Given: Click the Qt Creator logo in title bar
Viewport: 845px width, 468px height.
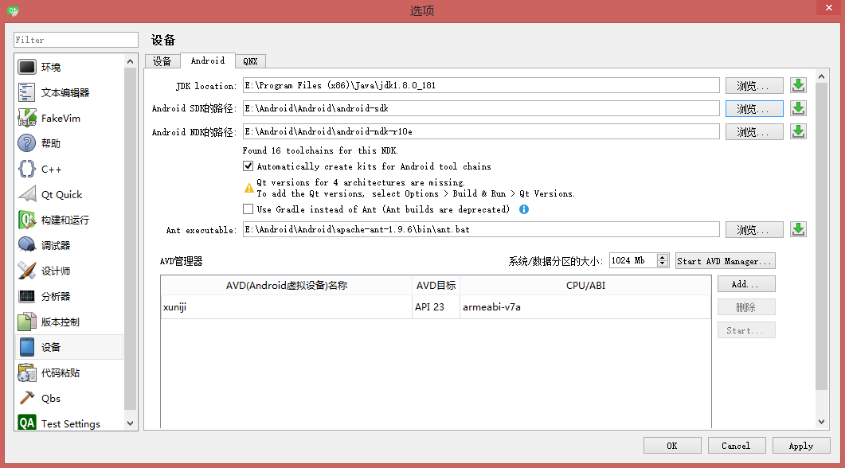Looking at the screenshot, I should (x=13, y=10).
